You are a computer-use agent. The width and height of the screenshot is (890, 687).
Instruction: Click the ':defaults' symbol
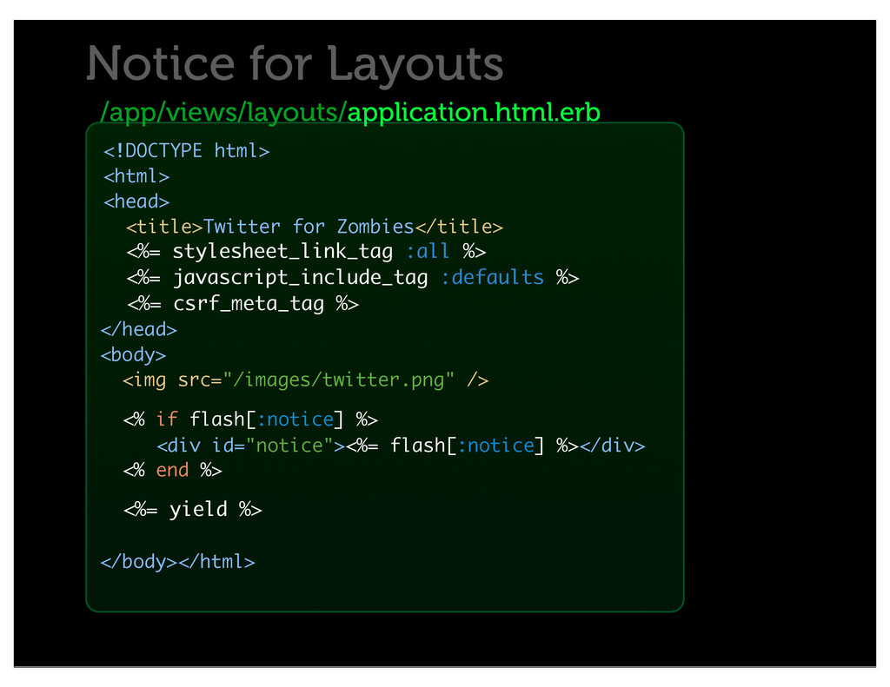pyautogui.click(x=492, y=277)
